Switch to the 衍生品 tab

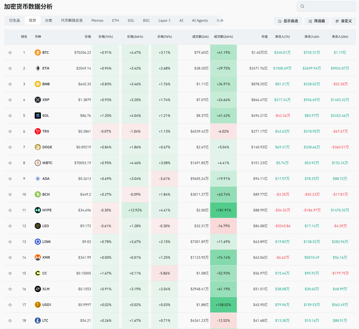tap(14, 20)
